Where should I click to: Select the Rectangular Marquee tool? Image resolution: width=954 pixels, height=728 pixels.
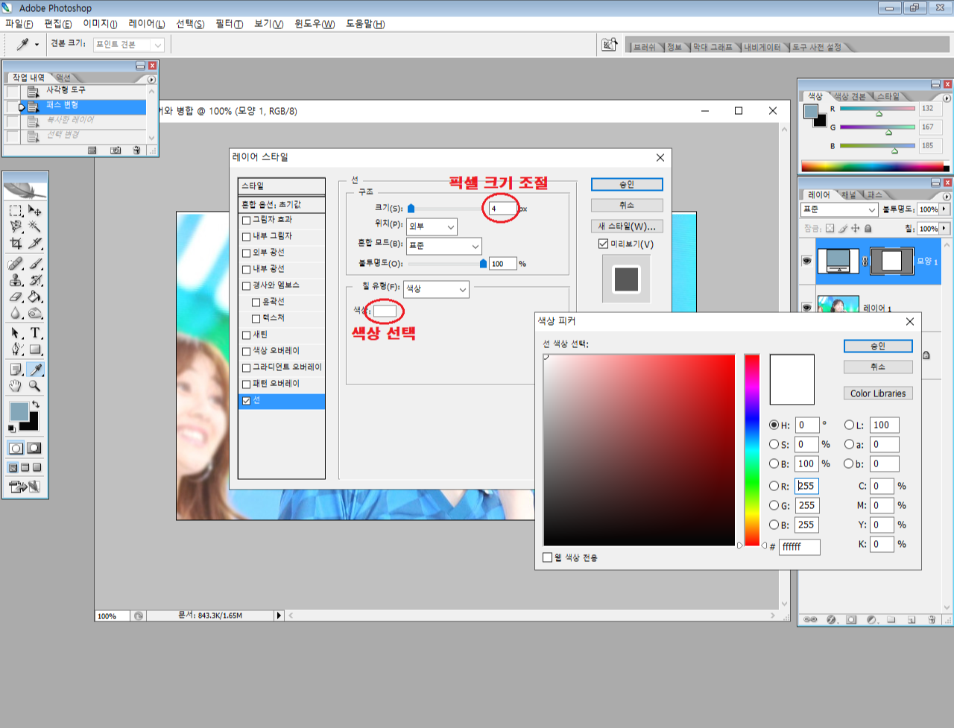[16, 211]
